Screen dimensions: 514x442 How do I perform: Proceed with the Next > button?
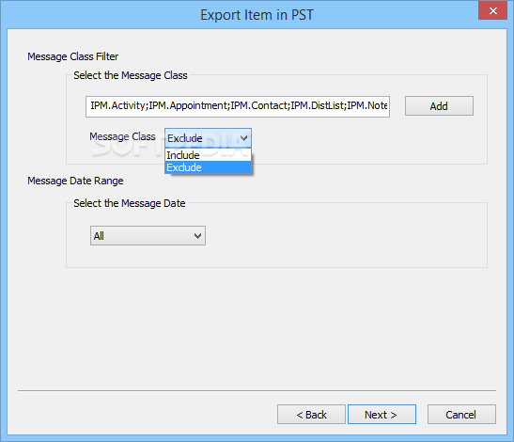point(382,415)
